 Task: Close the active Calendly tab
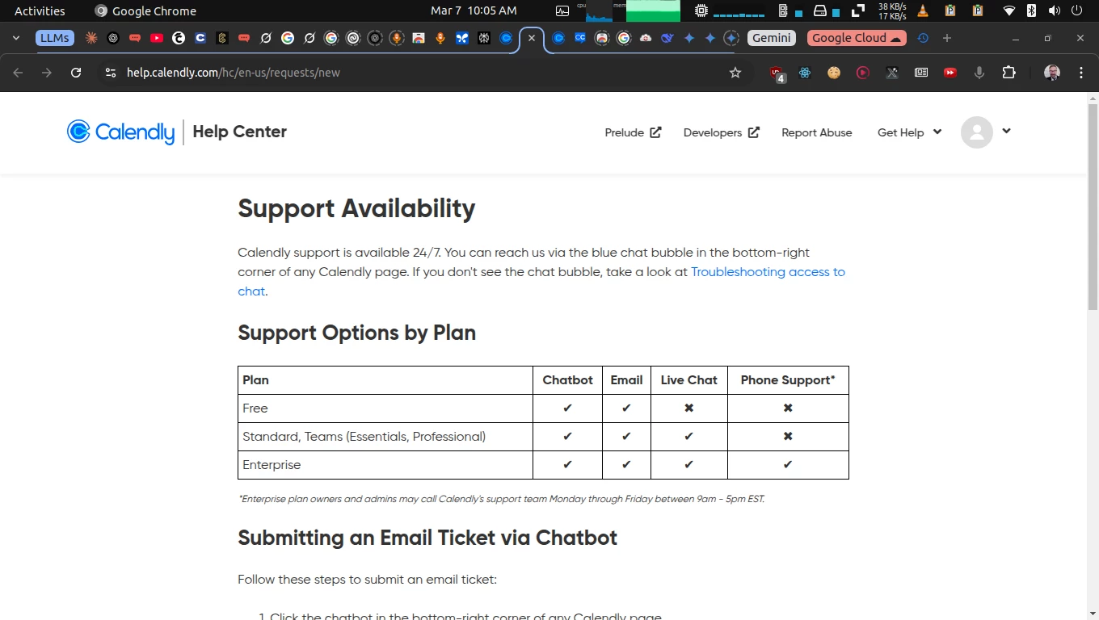pyautogui.click(x=531, y=38)
